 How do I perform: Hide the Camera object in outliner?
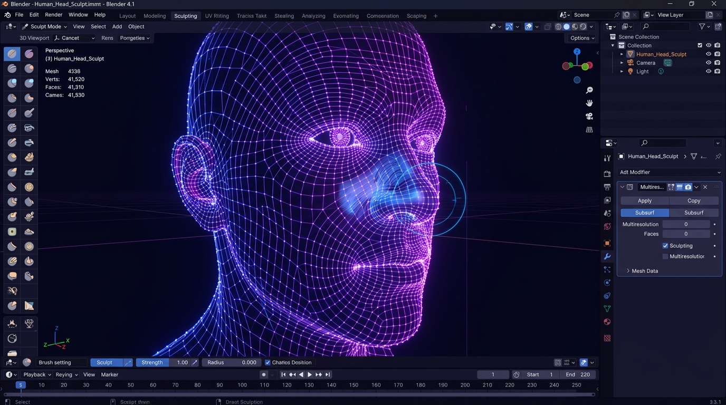[x=709, y=63]
